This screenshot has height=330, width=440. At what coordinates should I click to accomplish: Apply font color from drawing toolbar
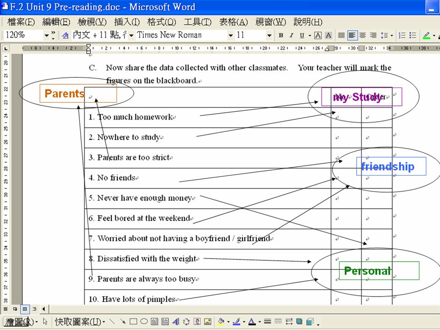click(252, 322)
